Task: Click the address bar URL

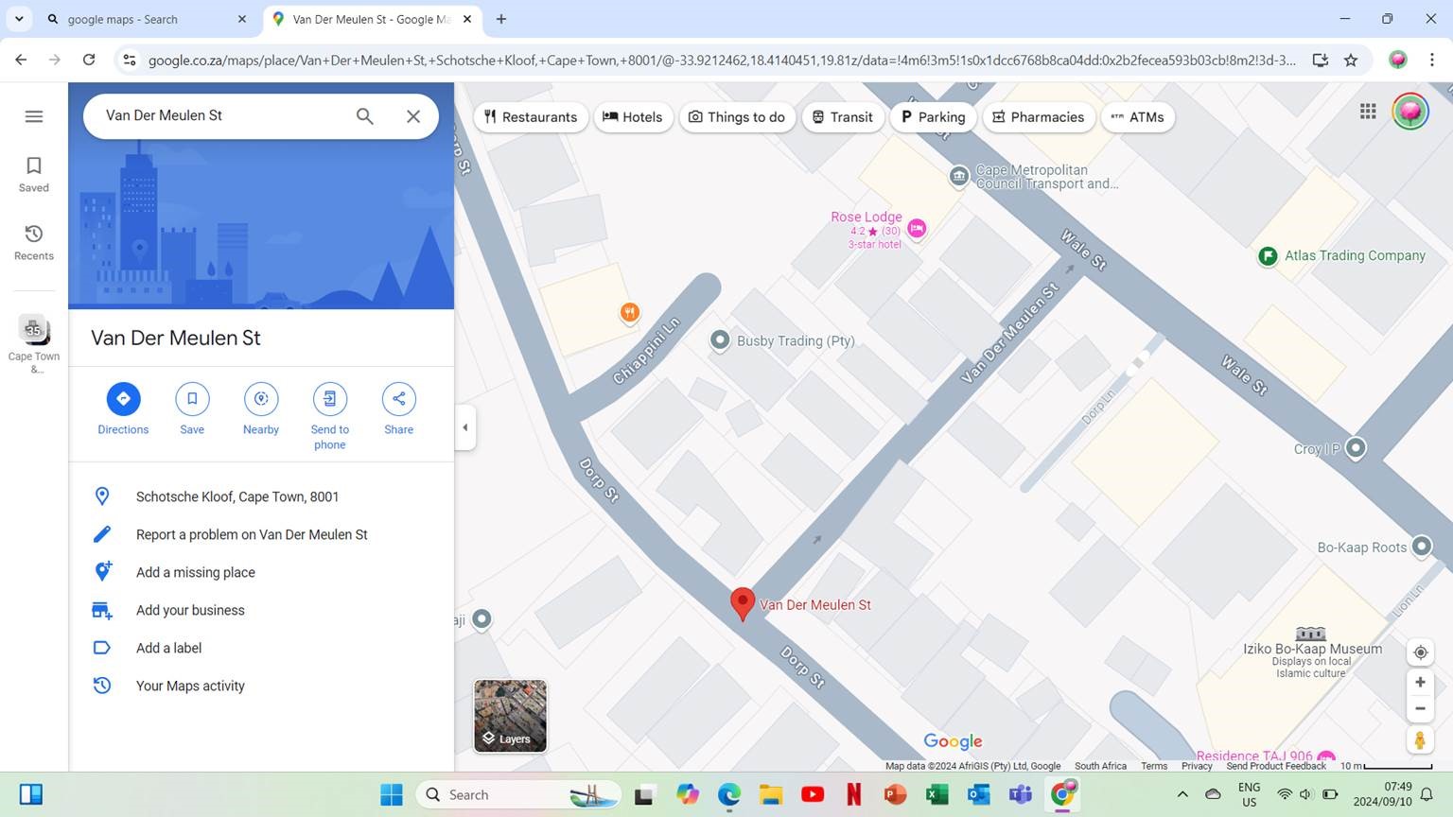Action: pos(721,60)
